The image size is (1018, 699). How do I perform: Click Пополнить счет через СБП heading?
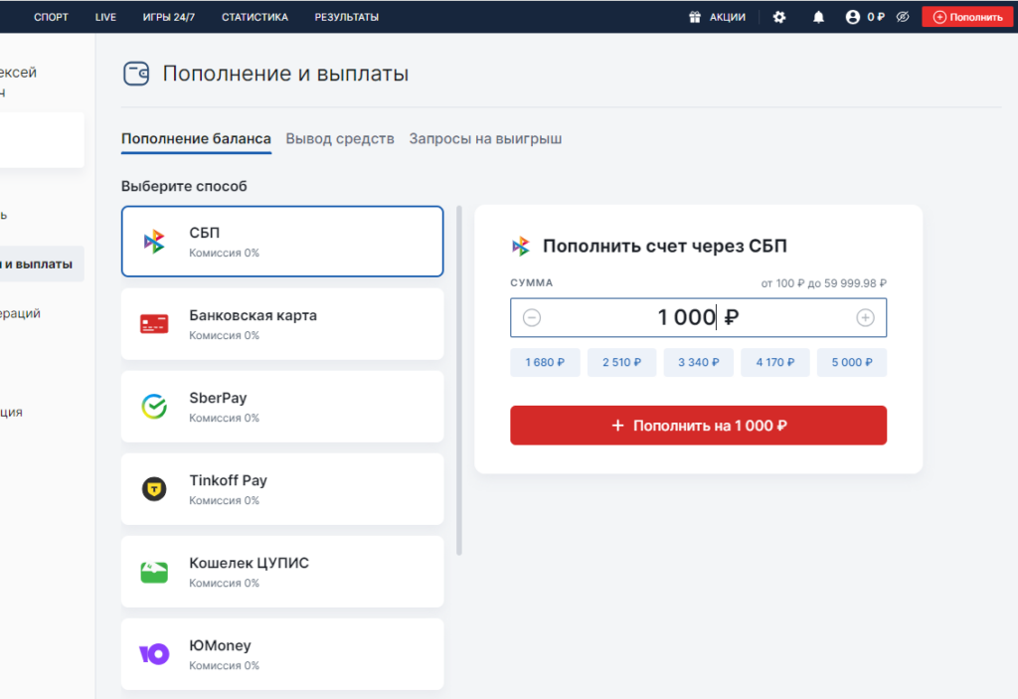click(x=665, y=247)
